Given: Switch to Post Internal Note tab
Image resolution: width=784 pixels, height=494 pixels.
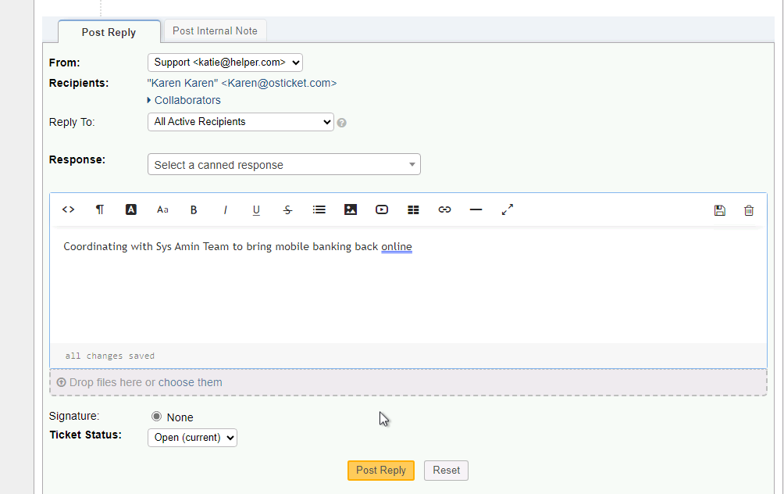Looking at the screenshot, I should (215, 30).
